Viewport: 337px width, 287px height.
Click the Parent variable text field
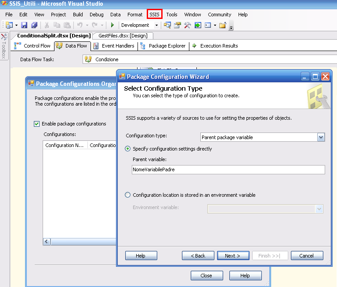click(228, 169)
